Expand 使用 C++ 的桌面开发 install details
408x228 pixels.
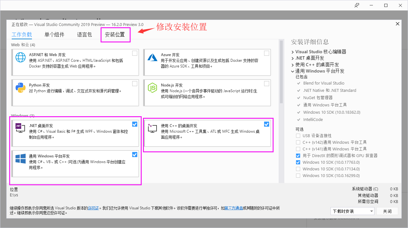293,65
